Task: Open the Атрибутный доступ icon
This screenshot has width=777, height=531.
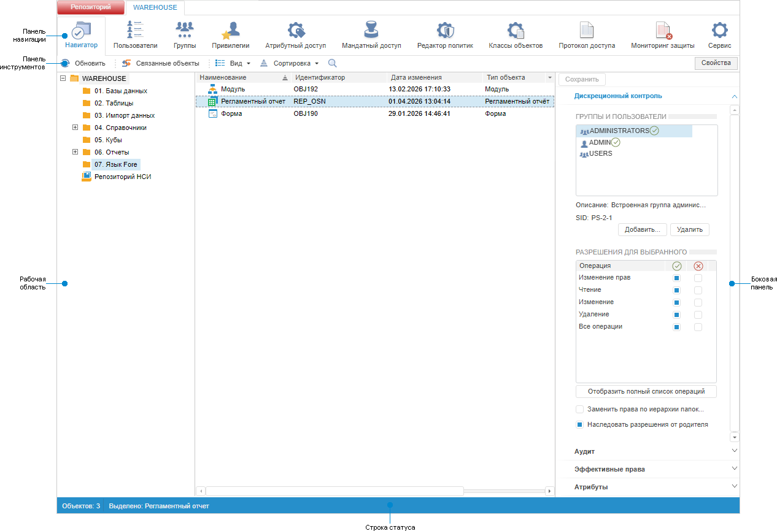Action: coord(296,30)
